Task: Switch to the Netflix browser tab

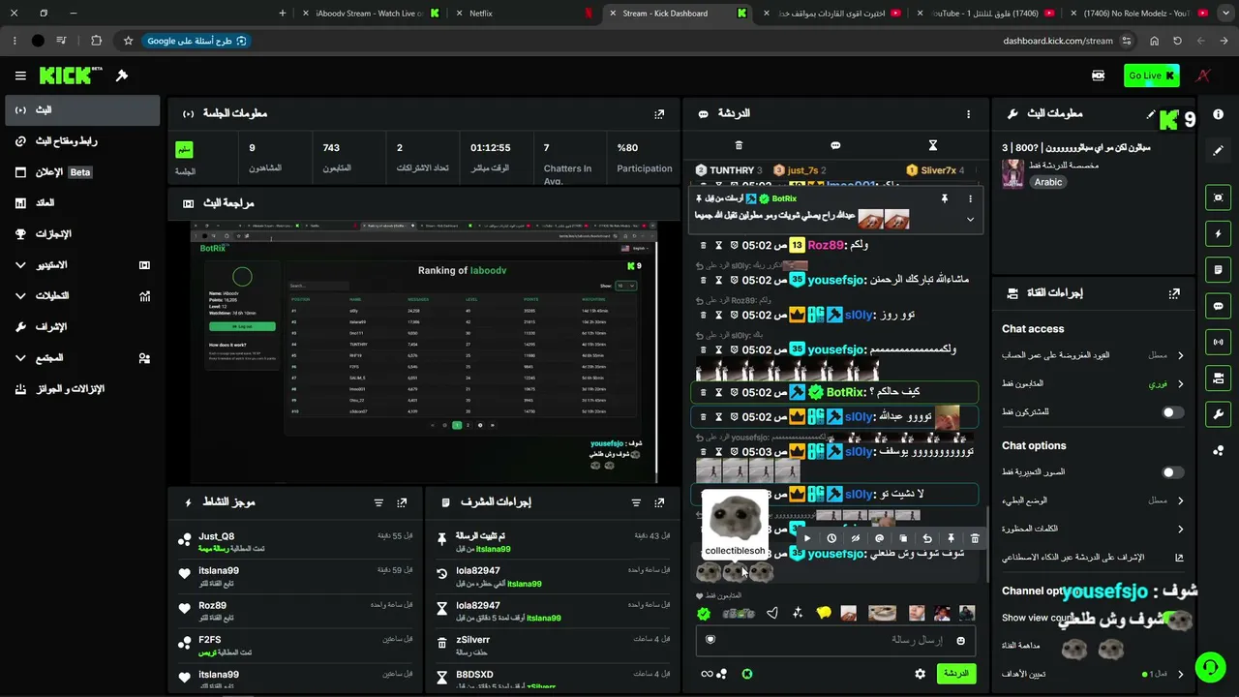Action: tap(524, 14)
